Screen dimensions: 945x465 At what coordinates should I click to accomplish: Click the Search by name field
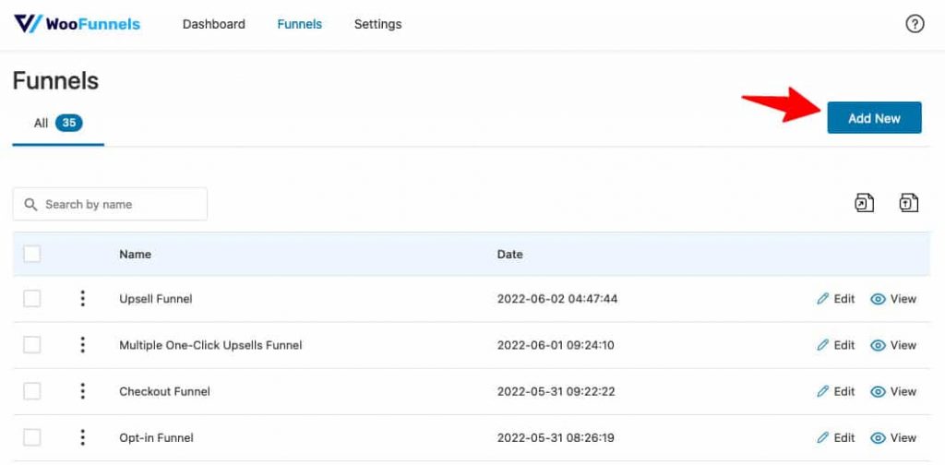point(111,204)
